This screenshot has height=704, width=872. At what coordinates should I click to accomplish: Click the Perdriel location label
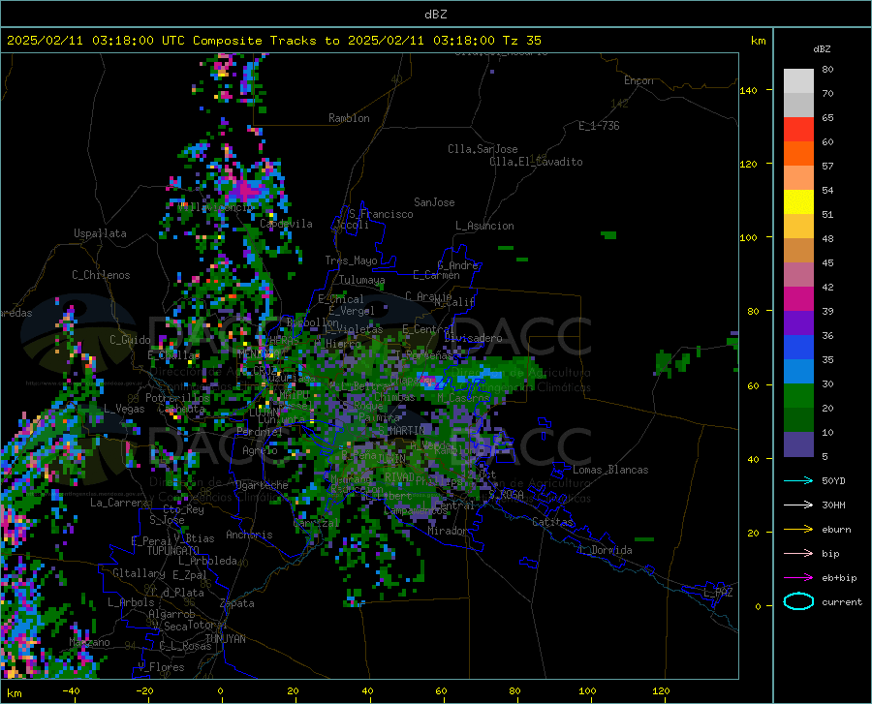(260, 431)
